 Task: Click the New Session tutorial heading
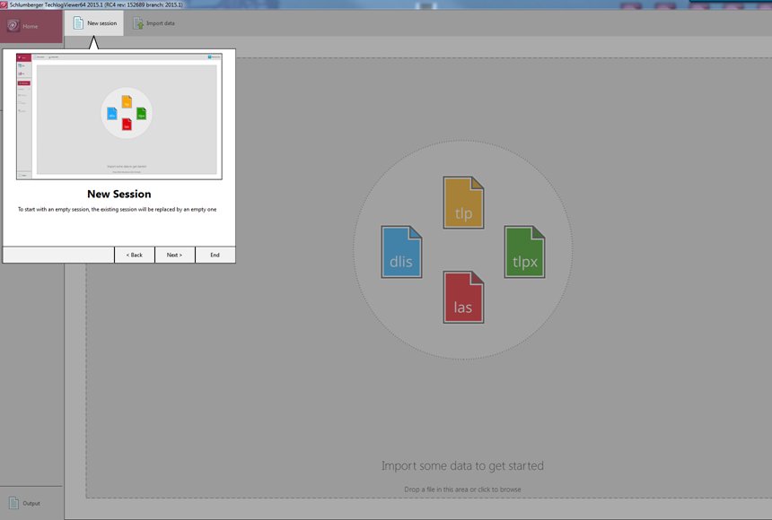pos(119,194)
